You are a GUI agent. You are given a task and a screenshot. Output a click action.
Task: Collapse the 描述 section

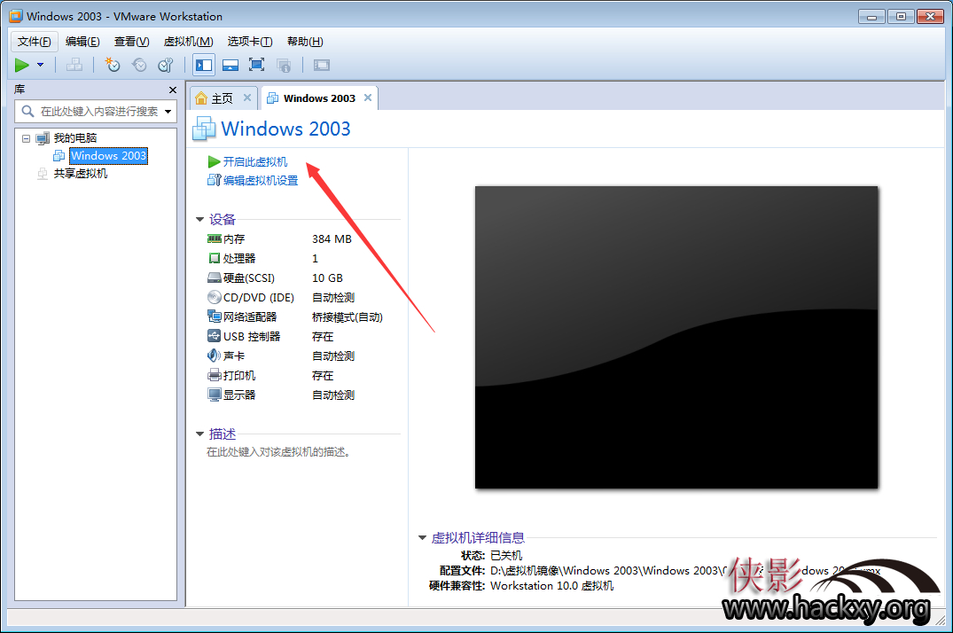click(x=199, y=434)
